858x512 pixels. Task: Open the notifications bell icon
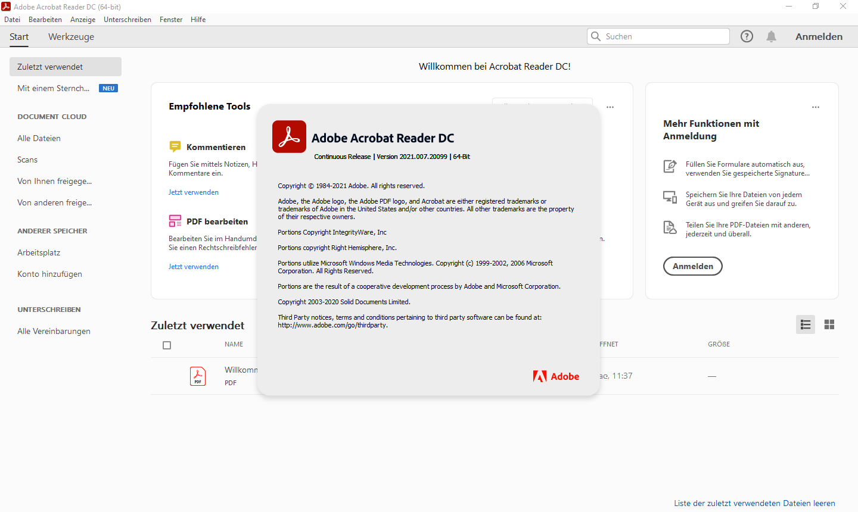tap(771, 36)
